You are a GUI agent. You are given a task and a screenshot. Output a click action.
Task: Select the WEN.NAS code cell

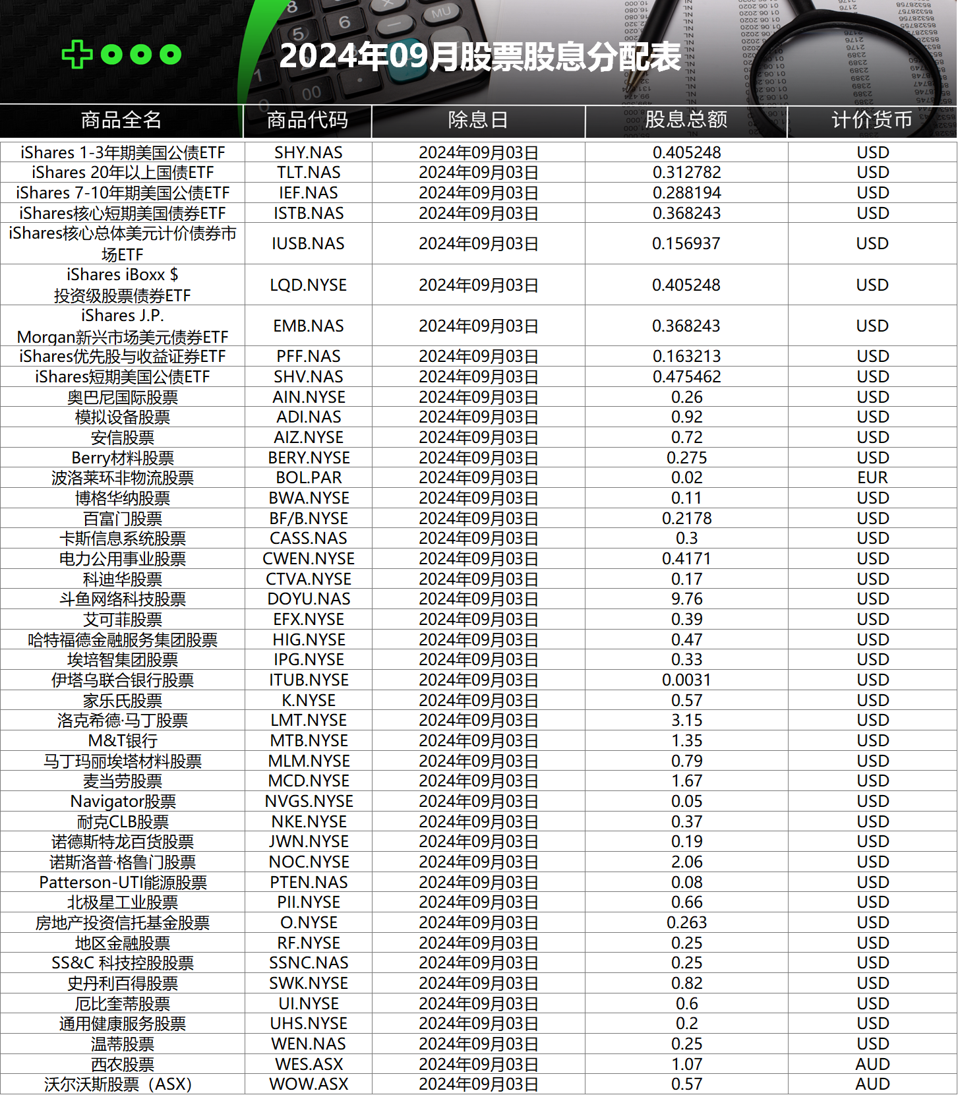tap(309, 1044)
